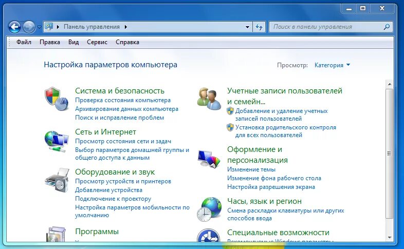Click the magnifier search icon
Viewport: 404px width, 249px height.
[387, 27]
